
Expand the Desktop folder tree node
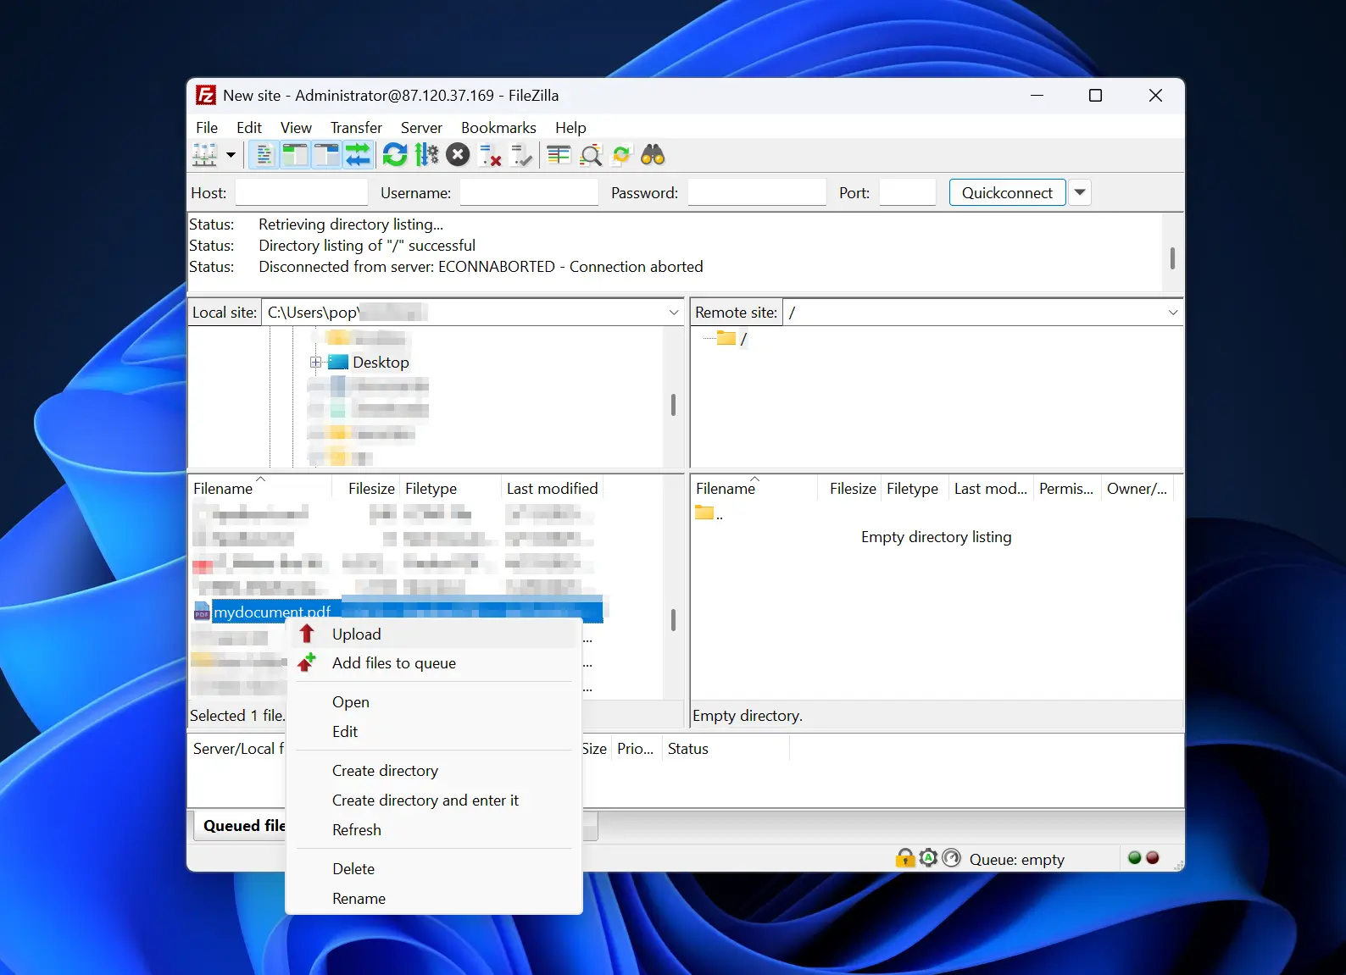tap(315, 363)
